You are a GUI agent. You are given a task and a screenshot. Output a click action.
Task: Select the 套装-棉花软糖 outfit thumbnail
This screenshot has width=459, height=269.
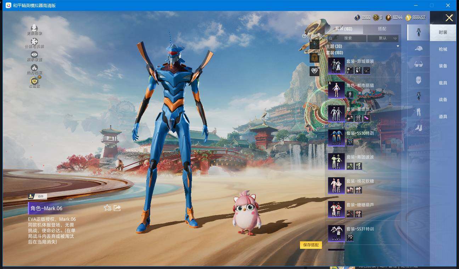point(336,186)
